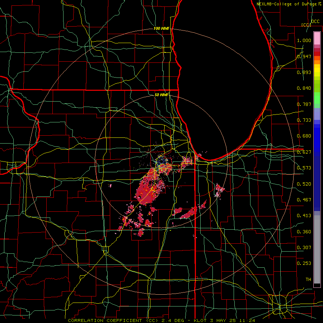This screenshot has width=323, height=323.
Task: Select the 0.893 scale value
Action: point(304,72)
